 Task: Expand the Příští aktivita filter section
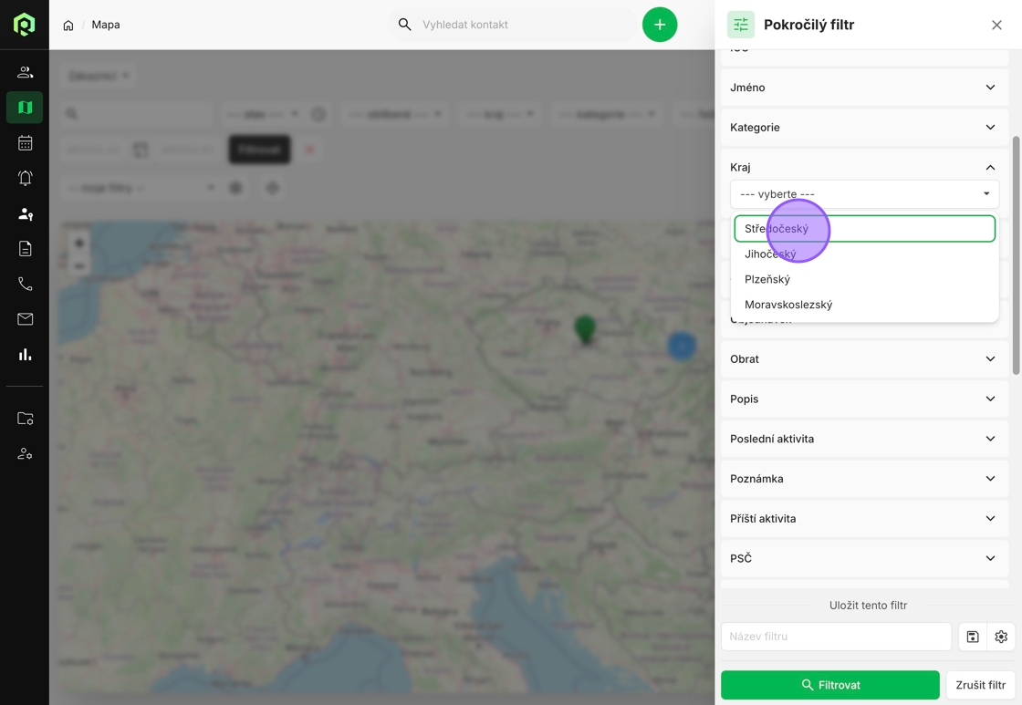(864, 519)
